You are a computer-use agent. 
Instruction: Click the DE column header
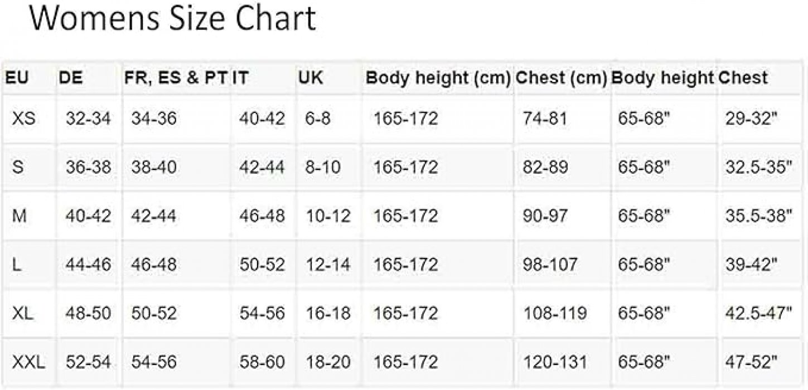click(x=70, y=77)
